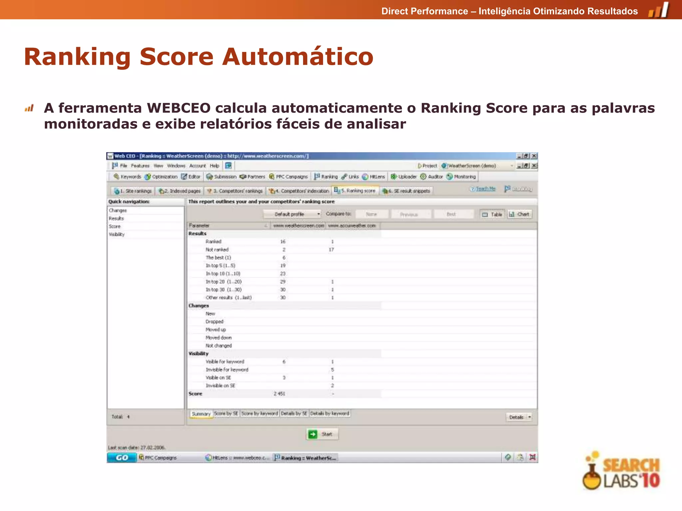This screenshot has width=682, height=511.
Task: Open the Windows menu
Action: (176, 166)
